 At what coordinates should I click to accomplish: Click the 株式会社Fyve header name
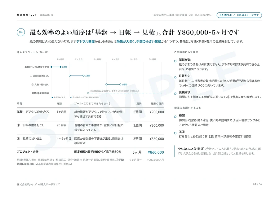tap(27, 15)
